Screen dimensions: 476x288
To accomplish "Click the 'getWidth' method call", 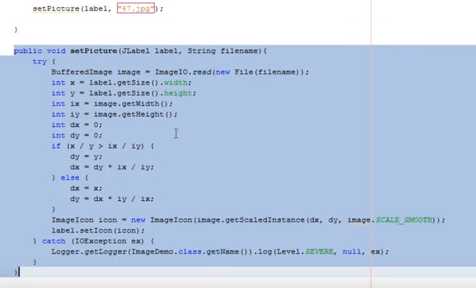I will 140,104.
